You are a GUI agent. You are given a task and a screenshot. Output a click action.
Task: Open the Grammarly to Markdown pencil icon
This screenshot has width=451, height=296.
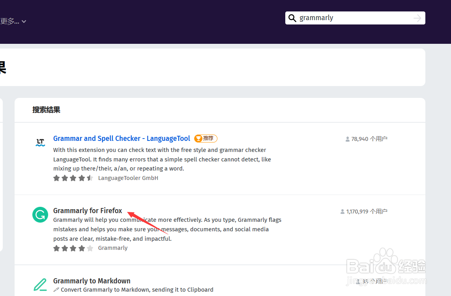point(40,285)
